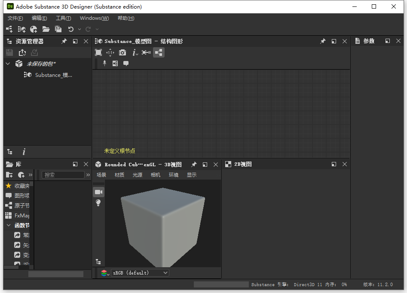
Task: Open the 编辑 menu
Action: 40,18
